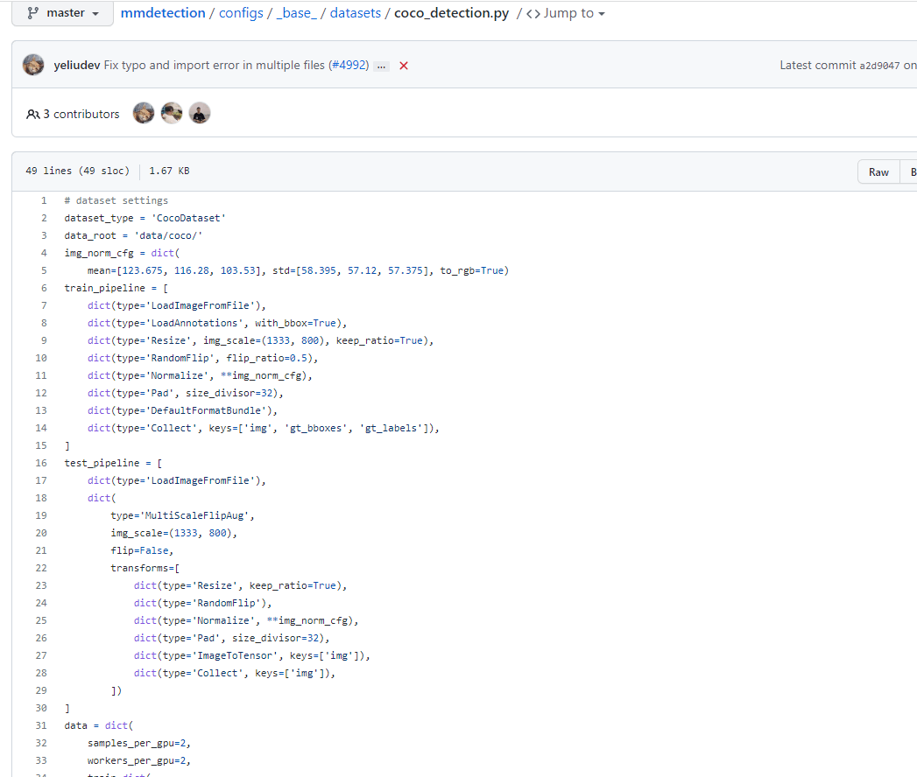View the raw file with the Raw button
This screenshot has height=777, width=917.
click(x=878, y=171)
